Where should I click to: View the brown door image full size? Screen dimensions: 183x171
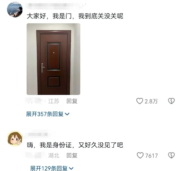pos(54,59)
